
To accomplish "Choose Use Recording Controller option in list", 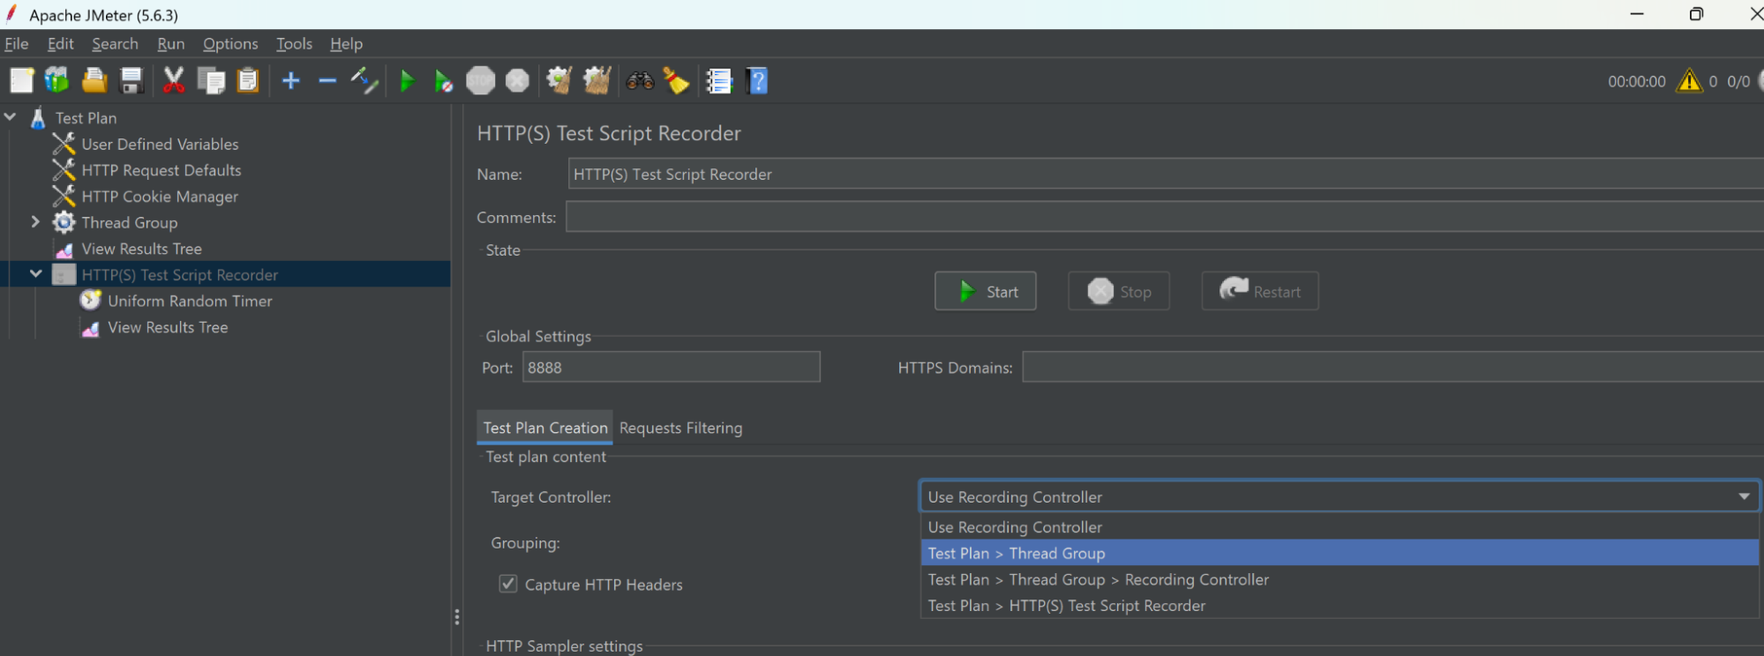I will click(1340, 526).
